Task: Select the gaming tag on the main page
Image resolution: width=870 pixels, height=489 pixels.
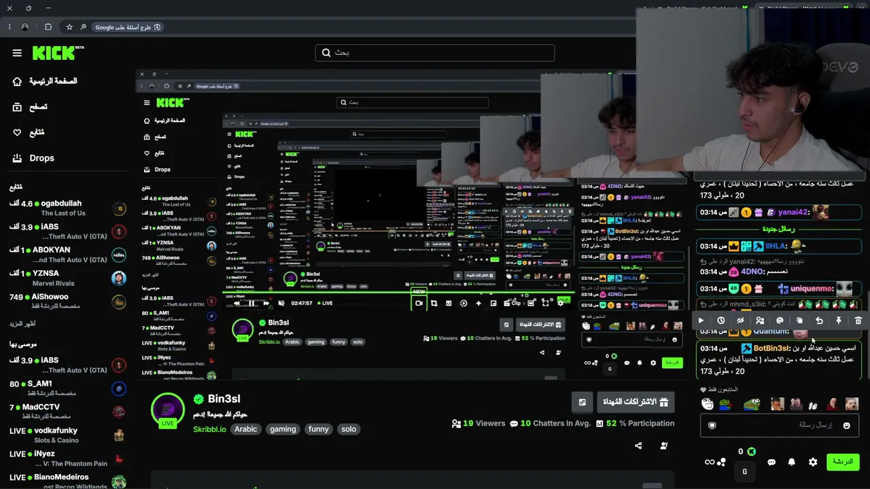Action: click(283, 429)
